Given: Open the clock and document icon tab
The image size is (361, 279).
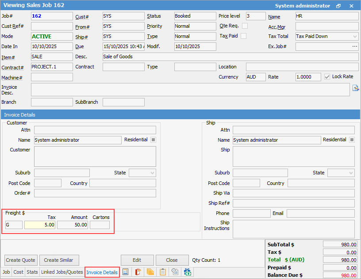Looking at the screenshot, I should (x=175, y=272).
